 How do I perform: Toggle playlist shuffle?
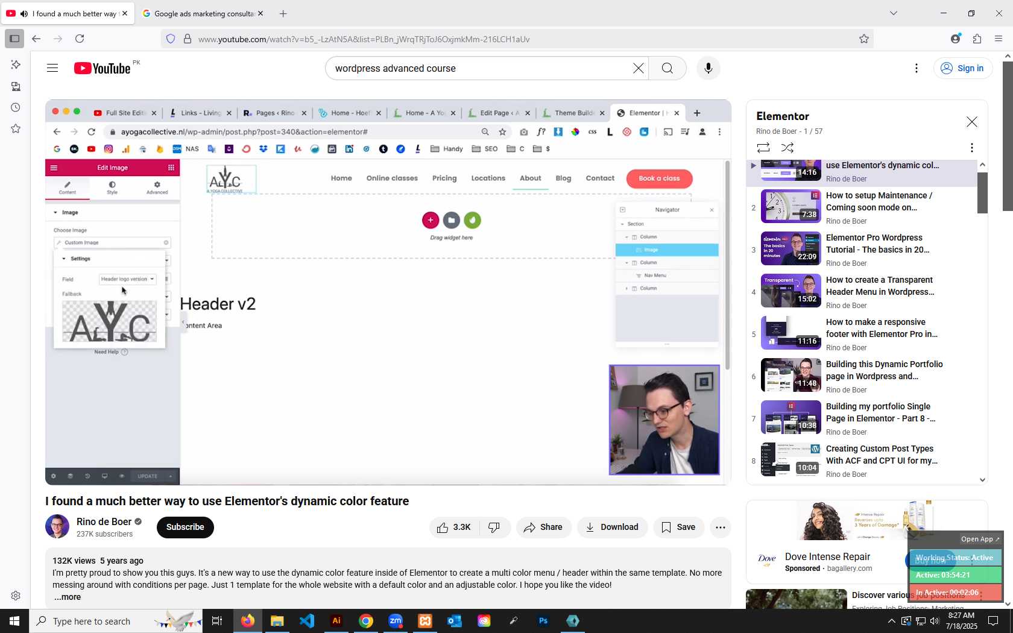tap(787, 148)
